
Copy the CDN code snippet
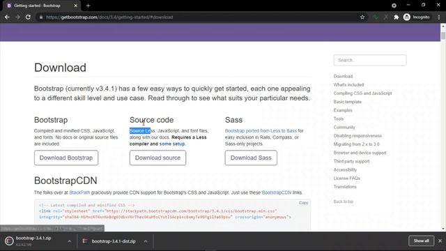303,203
